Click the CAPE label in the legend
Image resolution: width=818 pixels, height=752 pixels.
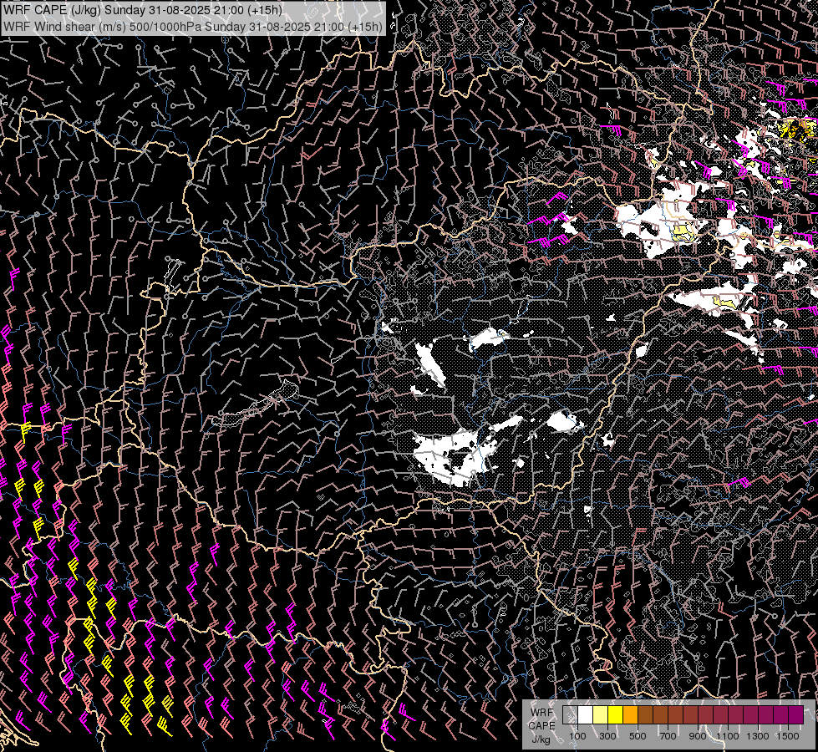[x=541, y=725]
